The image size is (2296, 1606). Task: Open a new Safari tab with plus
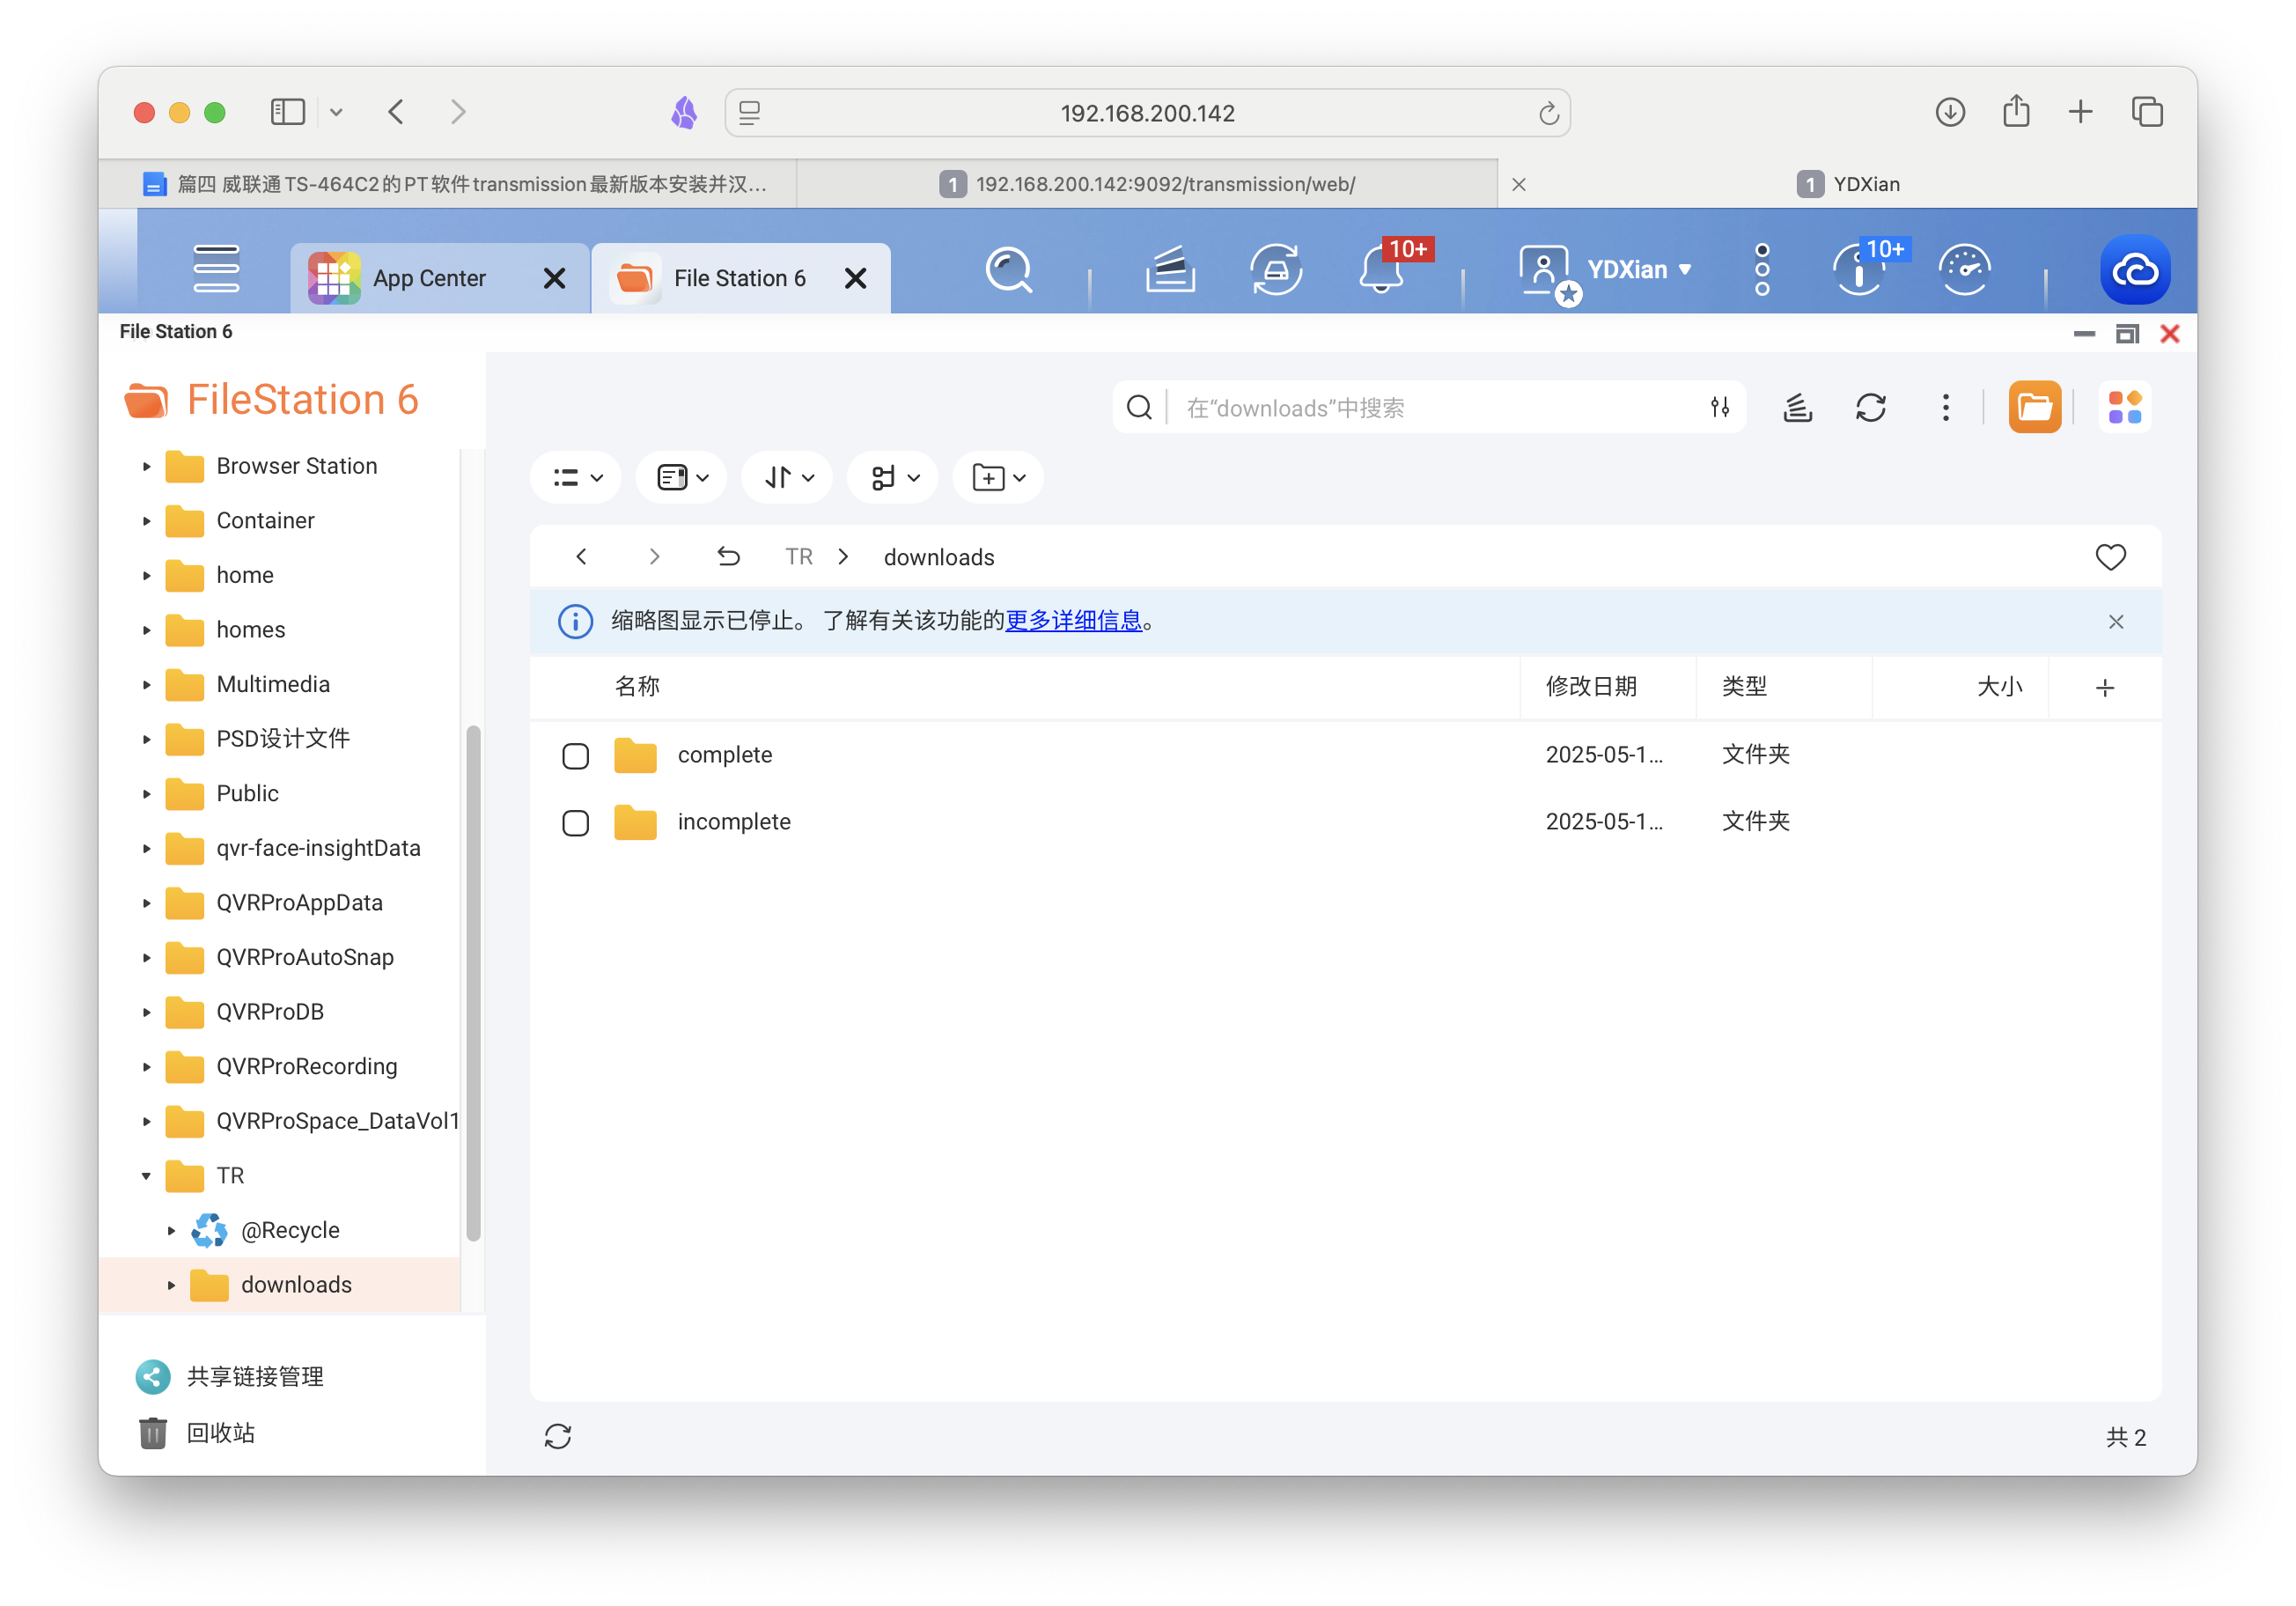pyautogui.click(x=2080, y=112)
